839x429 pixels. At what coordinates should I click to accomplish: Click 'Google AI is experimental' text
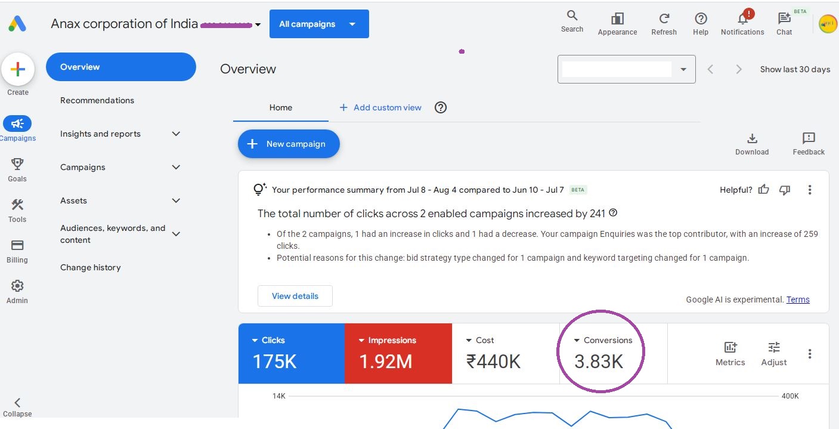[x=735, y=300]
